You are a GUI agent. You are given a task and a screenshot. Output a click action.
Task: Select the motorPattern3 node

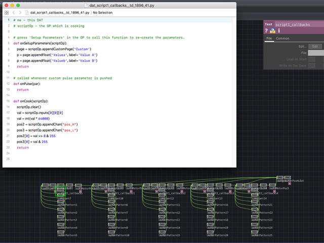click(x=61, y=217)
